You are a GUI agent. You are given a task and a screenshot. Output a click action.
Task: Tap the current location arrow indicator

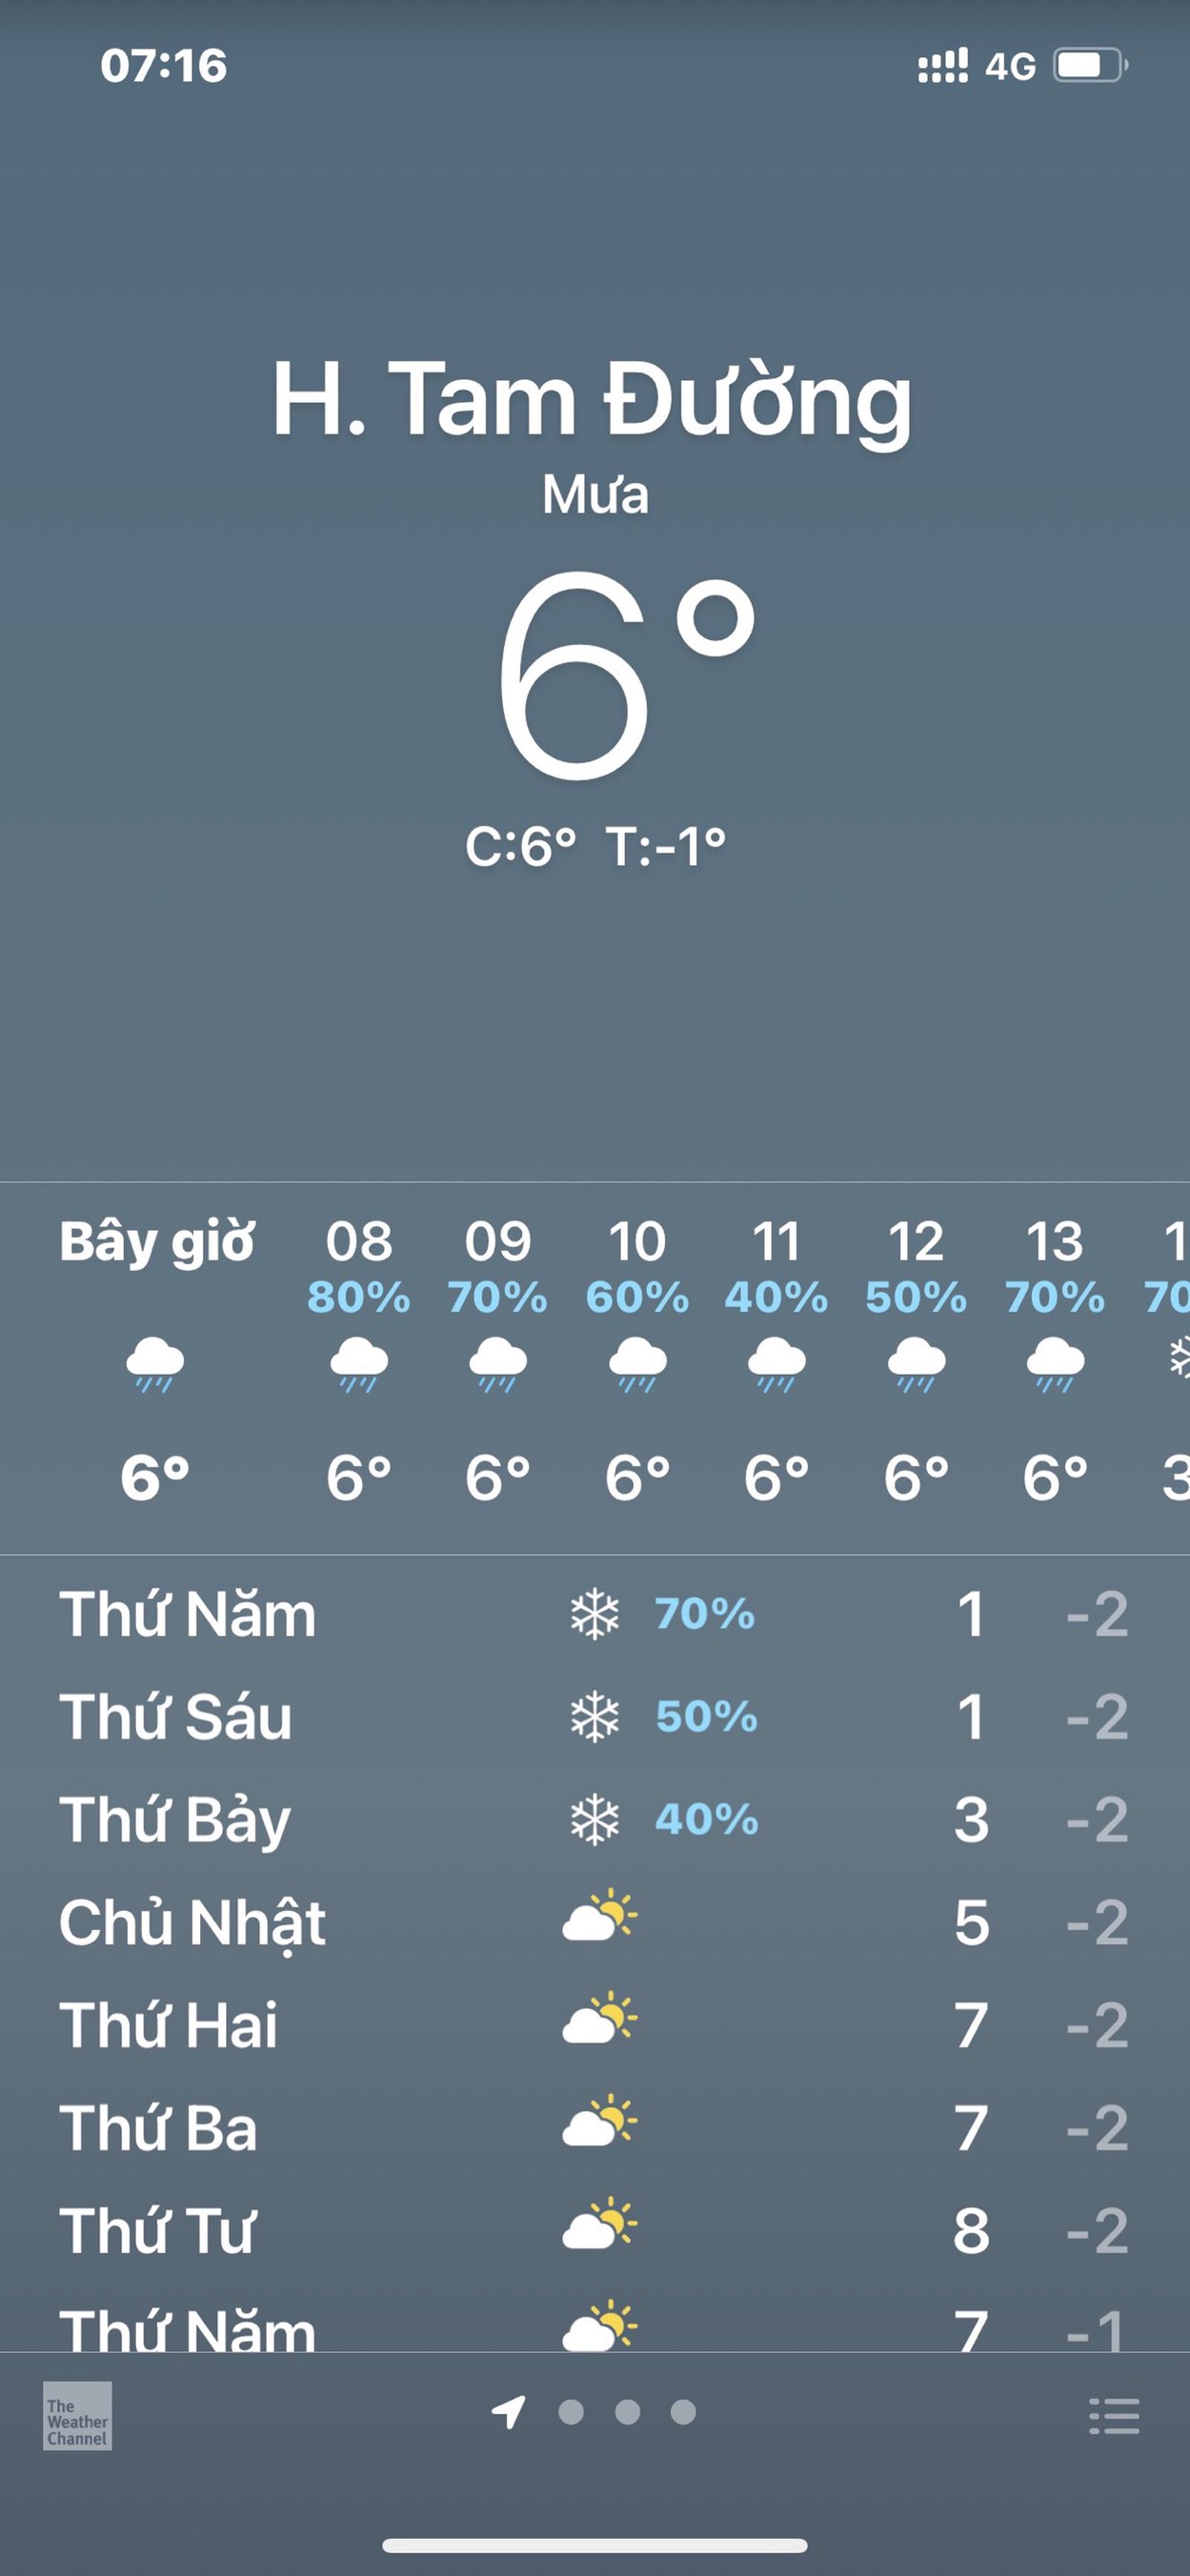[509, 2412]
